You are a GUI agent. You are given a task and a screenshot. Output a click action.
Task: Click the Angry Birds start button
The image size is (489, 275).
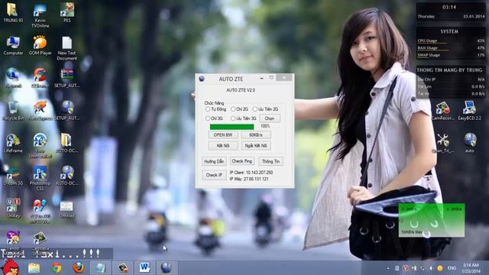point(10,267)
